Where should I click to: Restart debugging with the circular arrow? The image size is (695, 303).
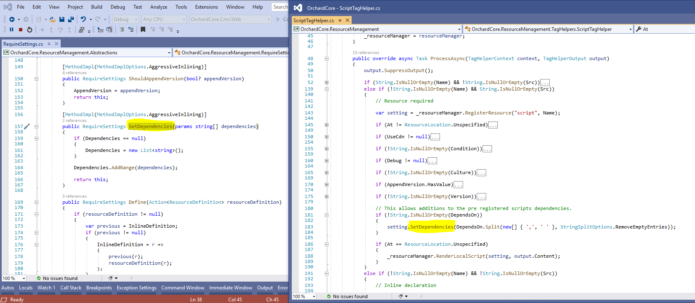pos(29,30)
